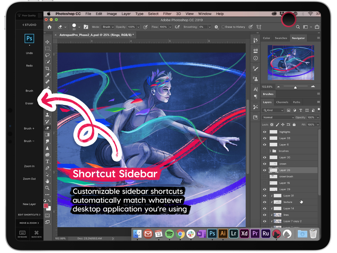The image size is (337, 253).
Task: Expand the brushes layer group
Action: coord(270,151)
